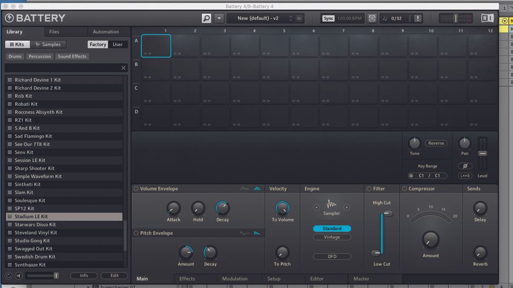Show Factory content
The height and width of the screenshot is (288, 513).
tap(98, 44)
